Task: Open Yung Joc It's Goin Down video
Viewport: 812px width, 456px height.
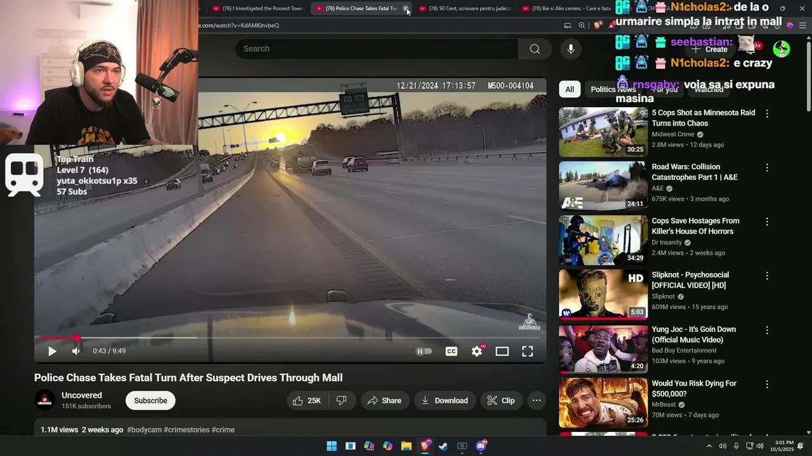Action: pyautogui.click(x=693, y=334)
